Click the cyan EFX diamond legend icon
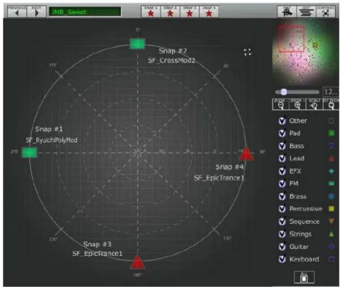The height and width of the screenshot is (287, 340). pos(331,171)
